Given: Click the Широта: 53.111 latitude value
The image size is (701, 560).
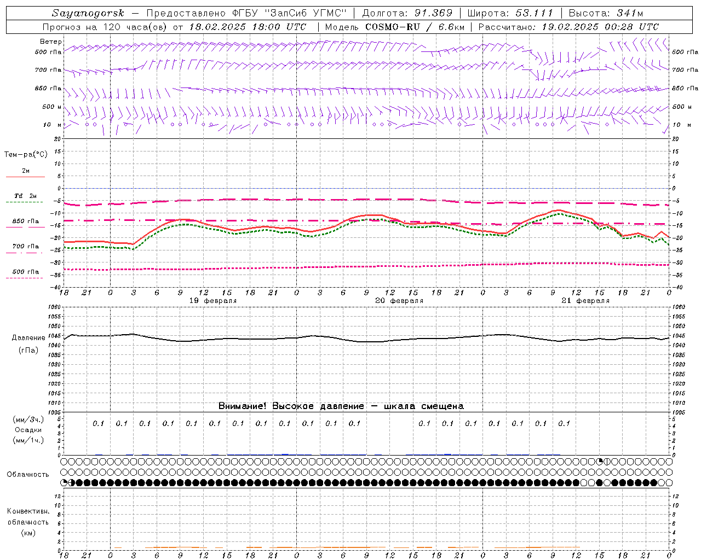Looking at the screenshot, I should tap(510, 13).
